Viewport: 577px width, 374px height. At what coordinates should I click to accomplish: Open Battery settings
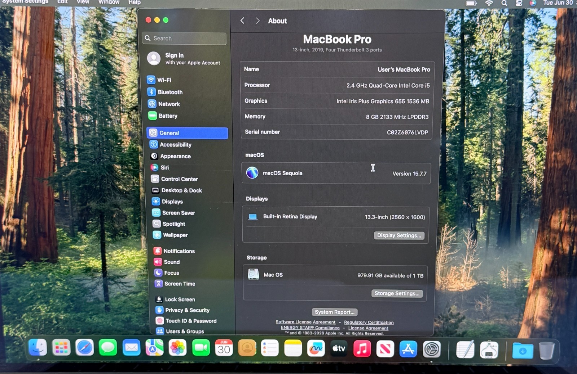tap(163, 116)
